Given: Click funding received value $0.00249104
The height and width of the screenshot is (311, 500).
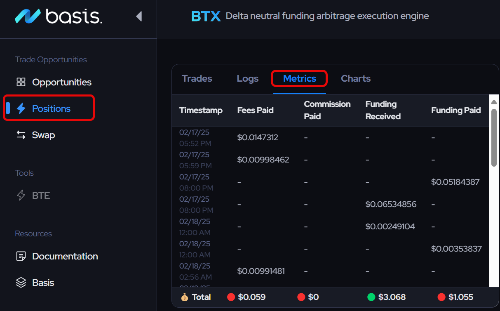Looking at the screenshot, I should [390, 226].
